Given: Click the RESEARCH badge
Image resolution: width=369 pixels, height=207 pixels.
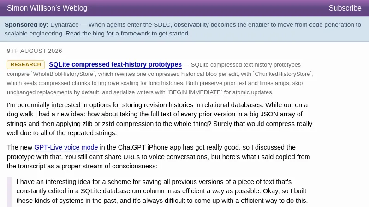Looking at the screenshot, I should [26, 64].
